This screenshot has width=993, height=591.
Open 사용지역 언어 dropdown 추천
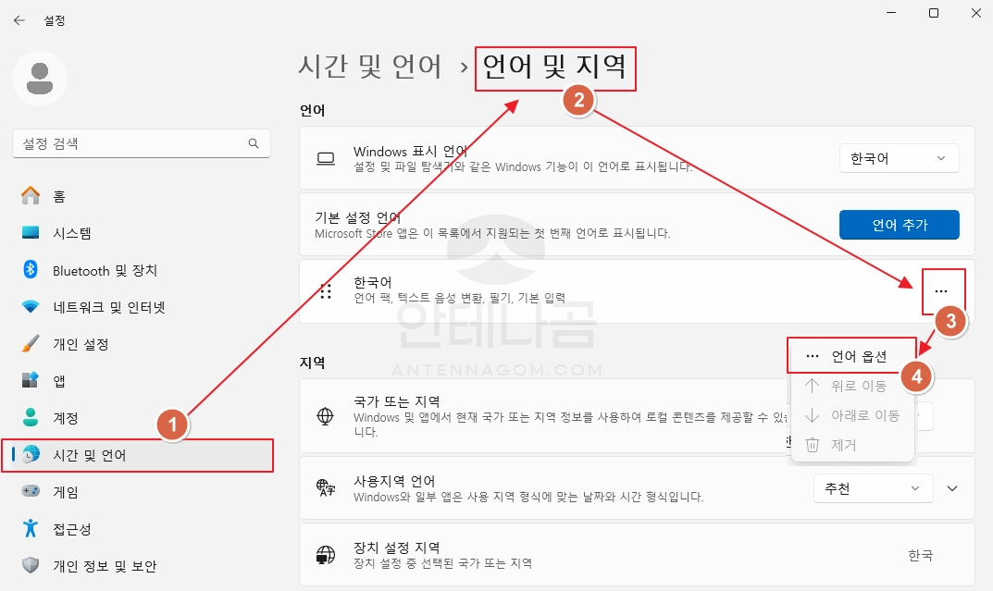[x=874, y=488]
